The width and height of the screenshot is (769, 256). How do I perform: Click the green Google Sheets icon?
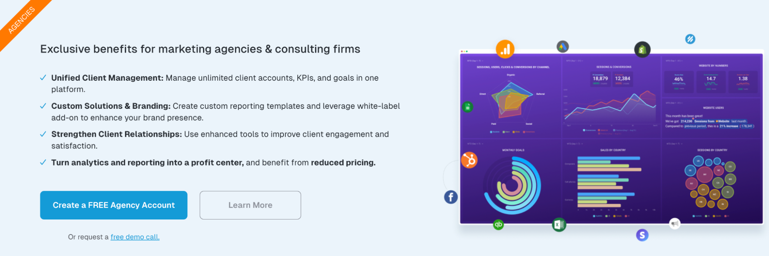[467, 107]
